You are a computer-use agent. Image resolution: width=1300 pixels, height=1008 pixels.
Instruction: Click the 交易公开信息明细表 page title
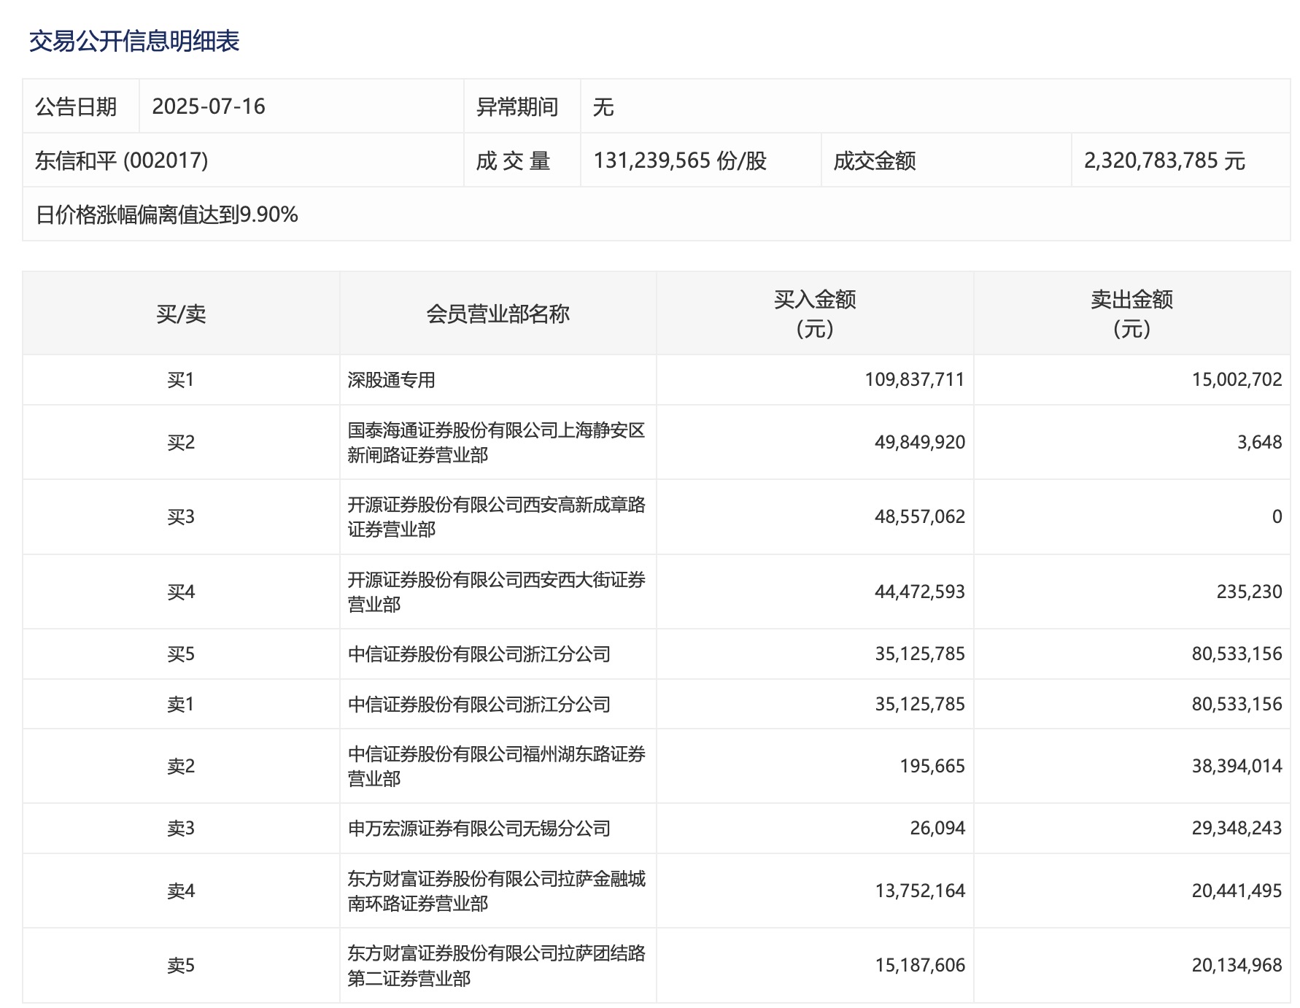134,42
